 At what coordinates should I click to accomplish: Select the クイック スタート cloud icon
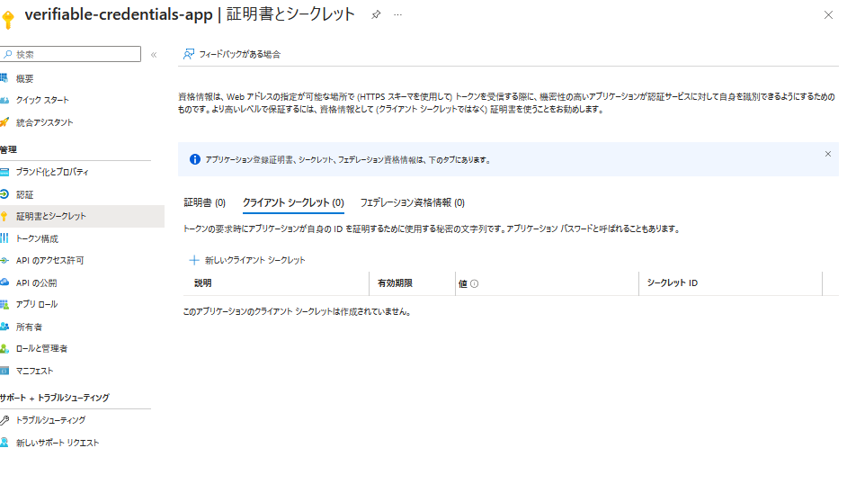(4, 100)
